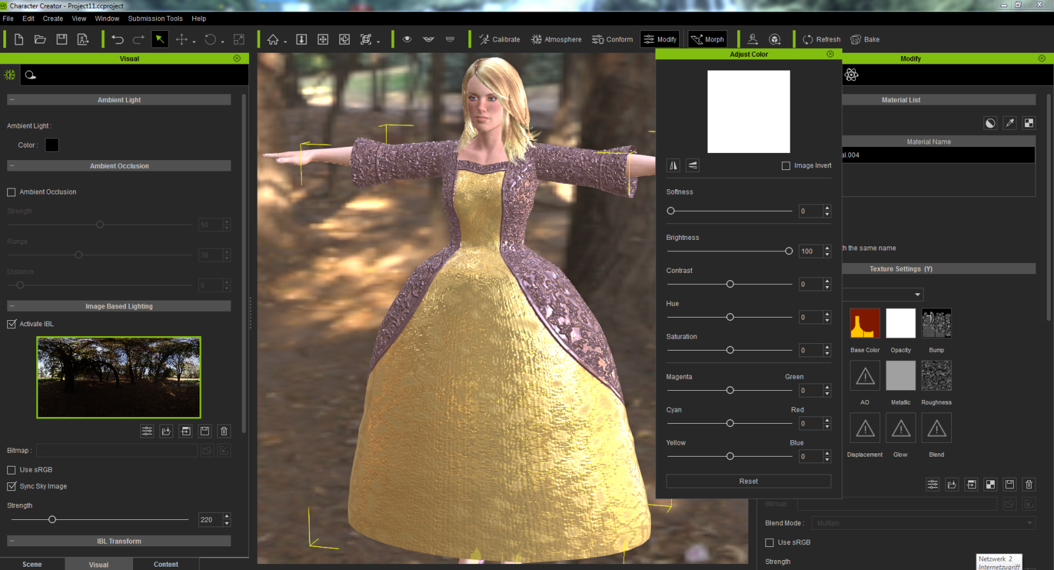
Task: Close the Adjust Color panel
Action: [830, 54]
